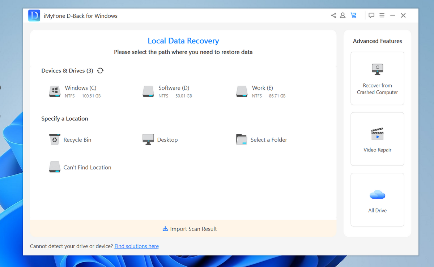Image resolution: width=434 pixels, height=267 pixels.
Task: Click the crashed computer monitor icon
Action: 377,69
